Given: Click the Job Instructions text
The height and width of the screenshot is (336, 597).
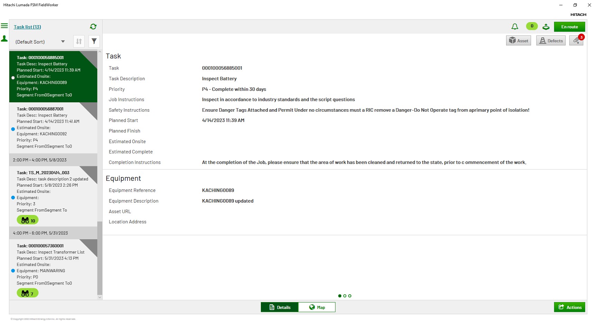Looking at the screenshot, I should pyautogui.click(x=278, y=100).
